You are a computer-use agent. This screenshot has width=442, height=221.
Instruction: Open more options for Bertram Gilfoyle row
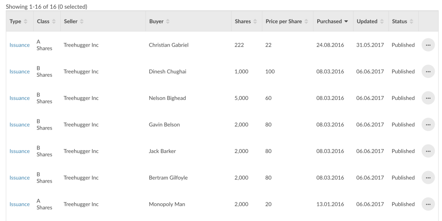click(428, 177)
